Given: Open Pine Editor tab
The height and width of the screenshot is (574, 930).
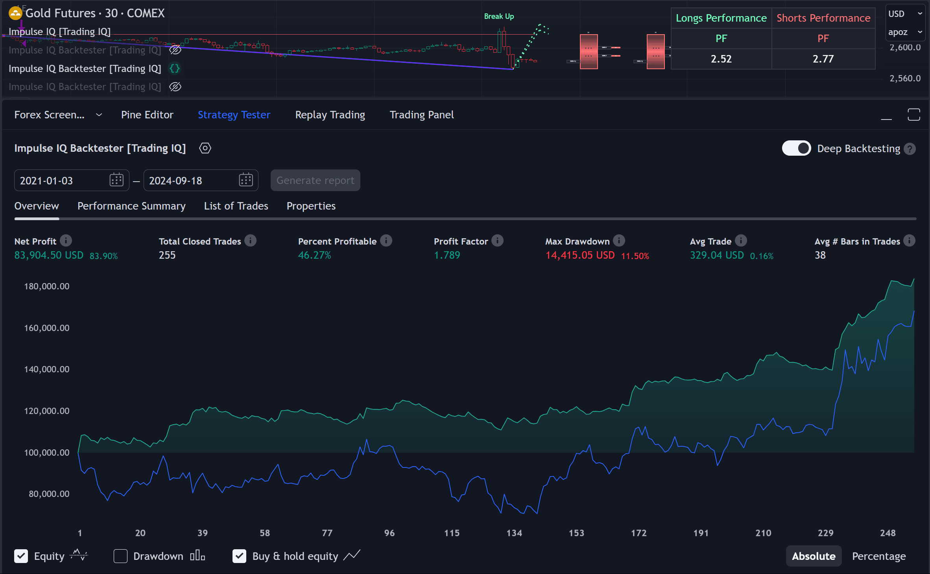Looking at the screenshot, I should [147, 115].
